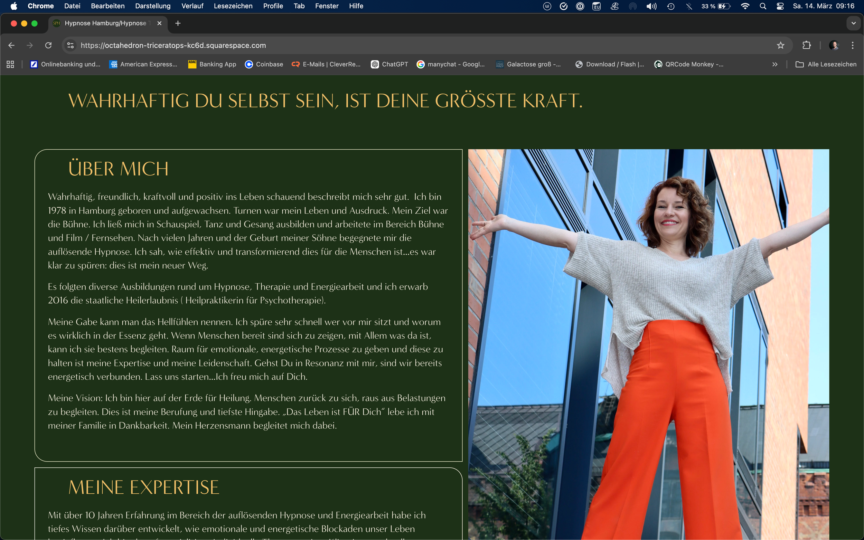Open the site information icon in the address bar
This screenshot has width=864, height=540.
click(x=71, y=45)
